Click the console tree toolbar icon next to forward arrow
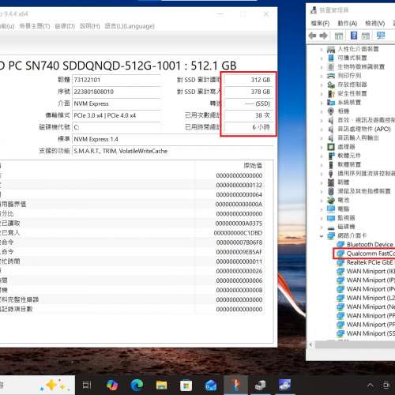 point(339,36)
